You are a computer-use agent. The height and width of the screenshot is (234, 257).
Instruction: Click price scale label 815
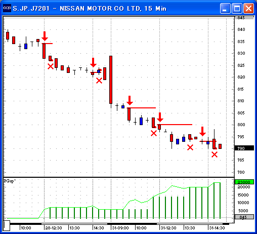(241, 89)
